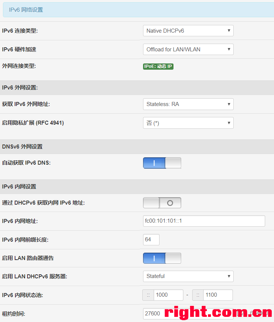The image size is (274, 322).
Task: Expand the 获取 IPv6 外网地址 Stateless: RA dropdown
Action: click(188, 104)
